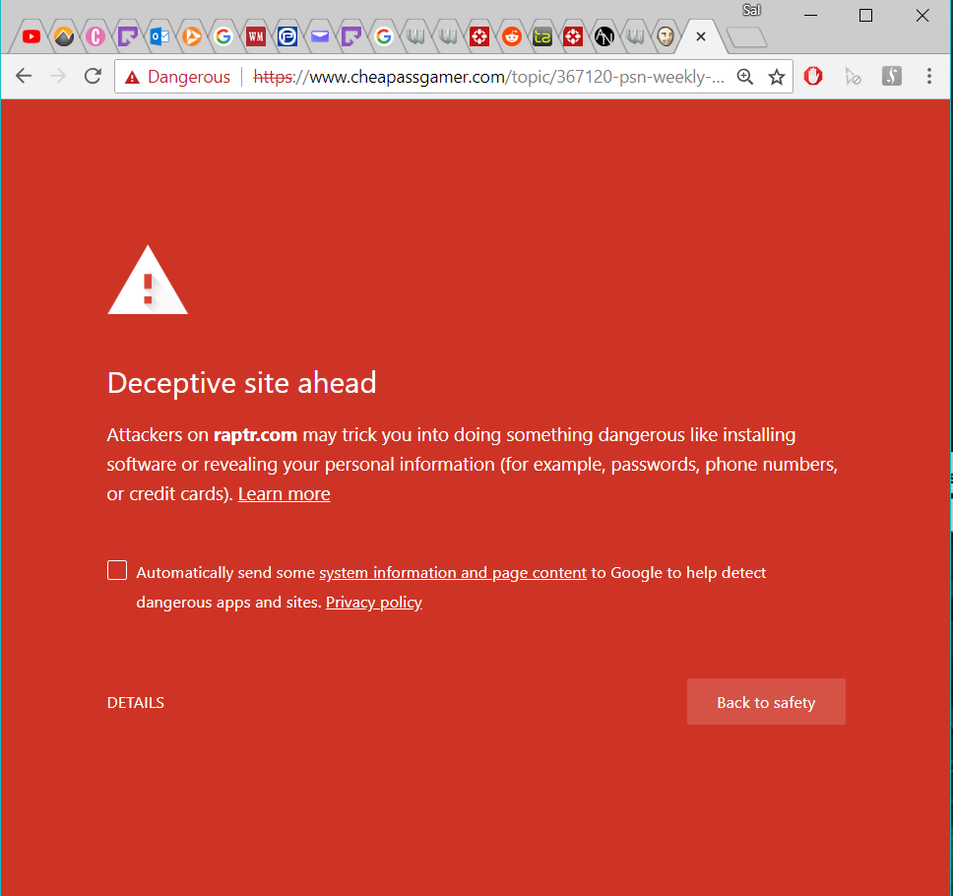Open the zoom magnifier in address bar
The image size is (953, 896).
click(x=745, y=77)
